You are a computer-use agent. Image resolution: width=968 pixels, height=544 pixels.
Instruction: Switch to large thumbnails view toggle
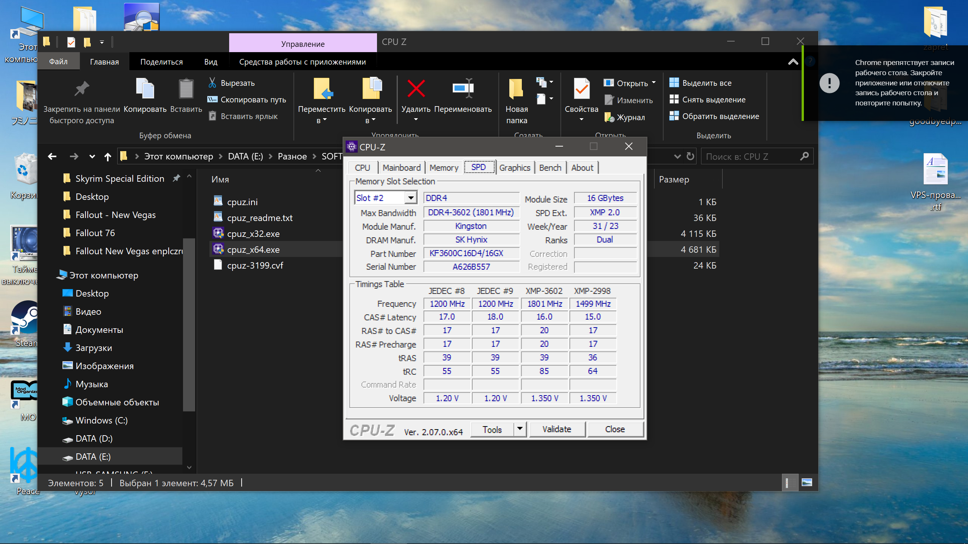coord(807,482)
